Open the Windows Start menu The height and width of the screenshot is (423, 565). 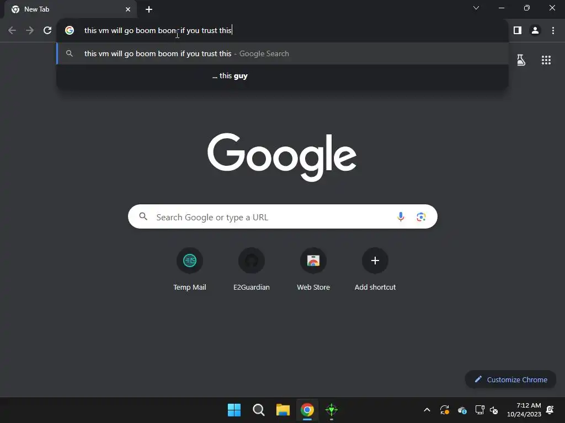click(x=234, y=410)
